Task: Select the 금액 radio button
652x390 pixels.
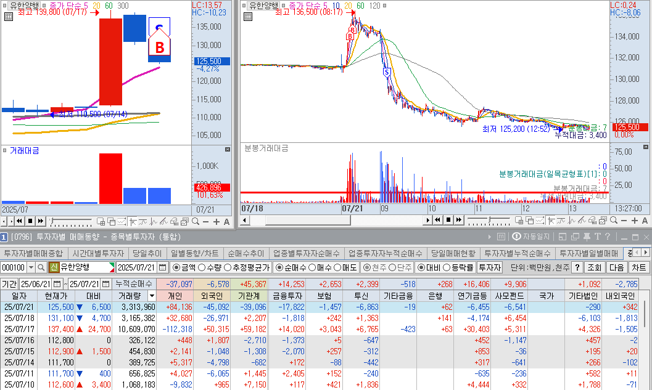Action: pyautogui.click(x=176, y=267)
